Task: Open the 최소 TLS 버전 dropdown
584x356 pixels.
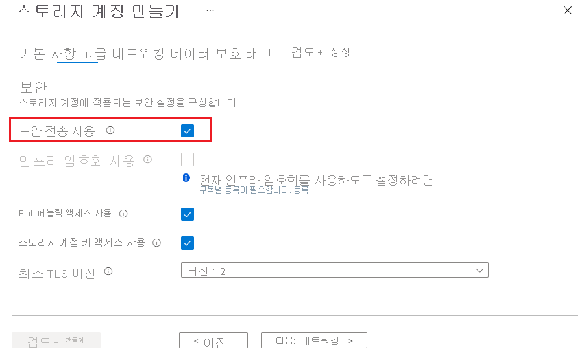Action: (334, 270)
